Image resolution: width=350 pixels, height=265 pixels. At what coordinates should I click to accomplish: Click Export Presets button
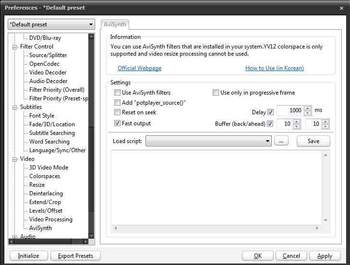[75, 255]
